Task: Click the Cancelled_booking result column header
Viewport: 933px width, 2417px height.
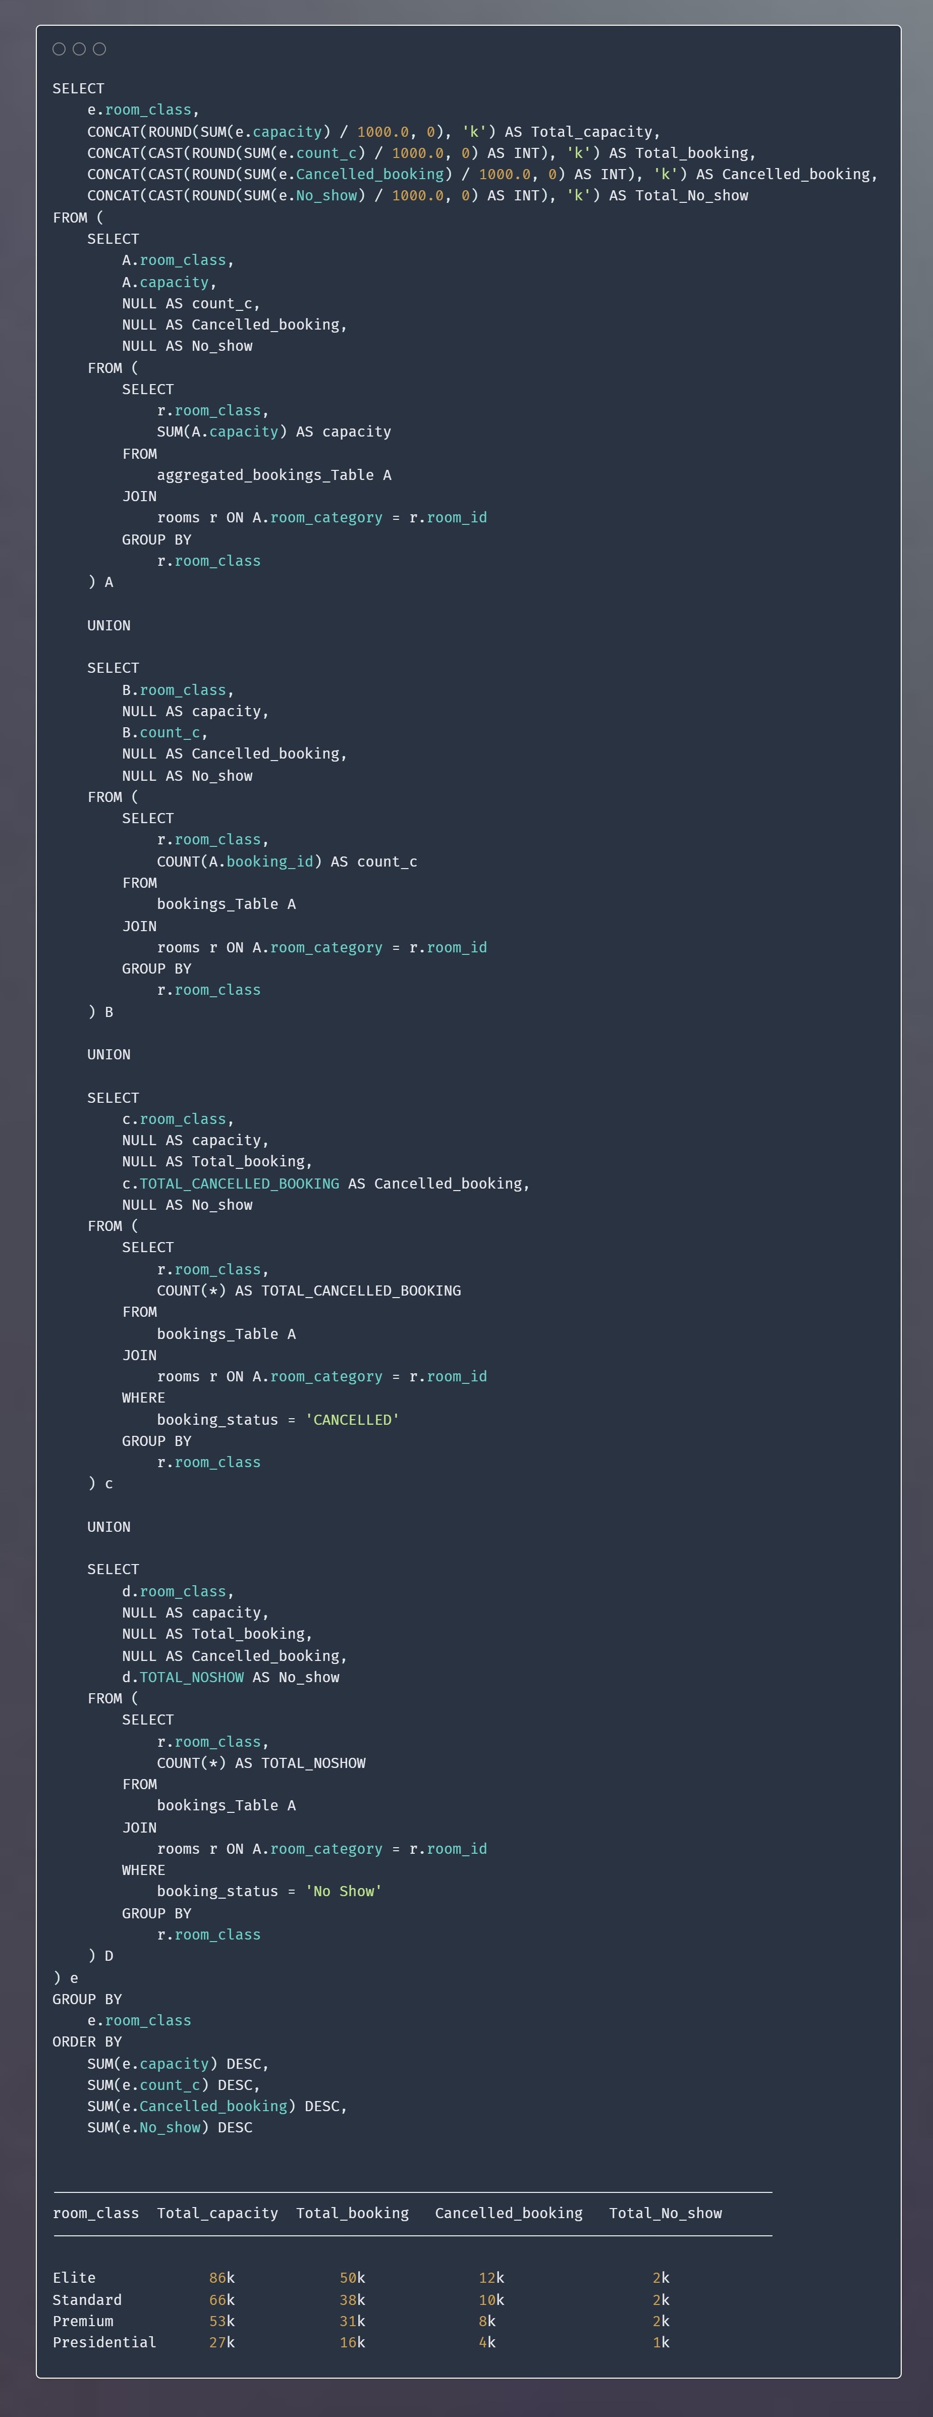Action: [x=508, y=2213]
